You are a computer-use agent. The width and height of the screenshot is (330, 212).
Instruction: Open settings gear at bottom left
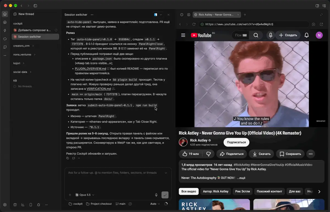[x=5, y=205]
